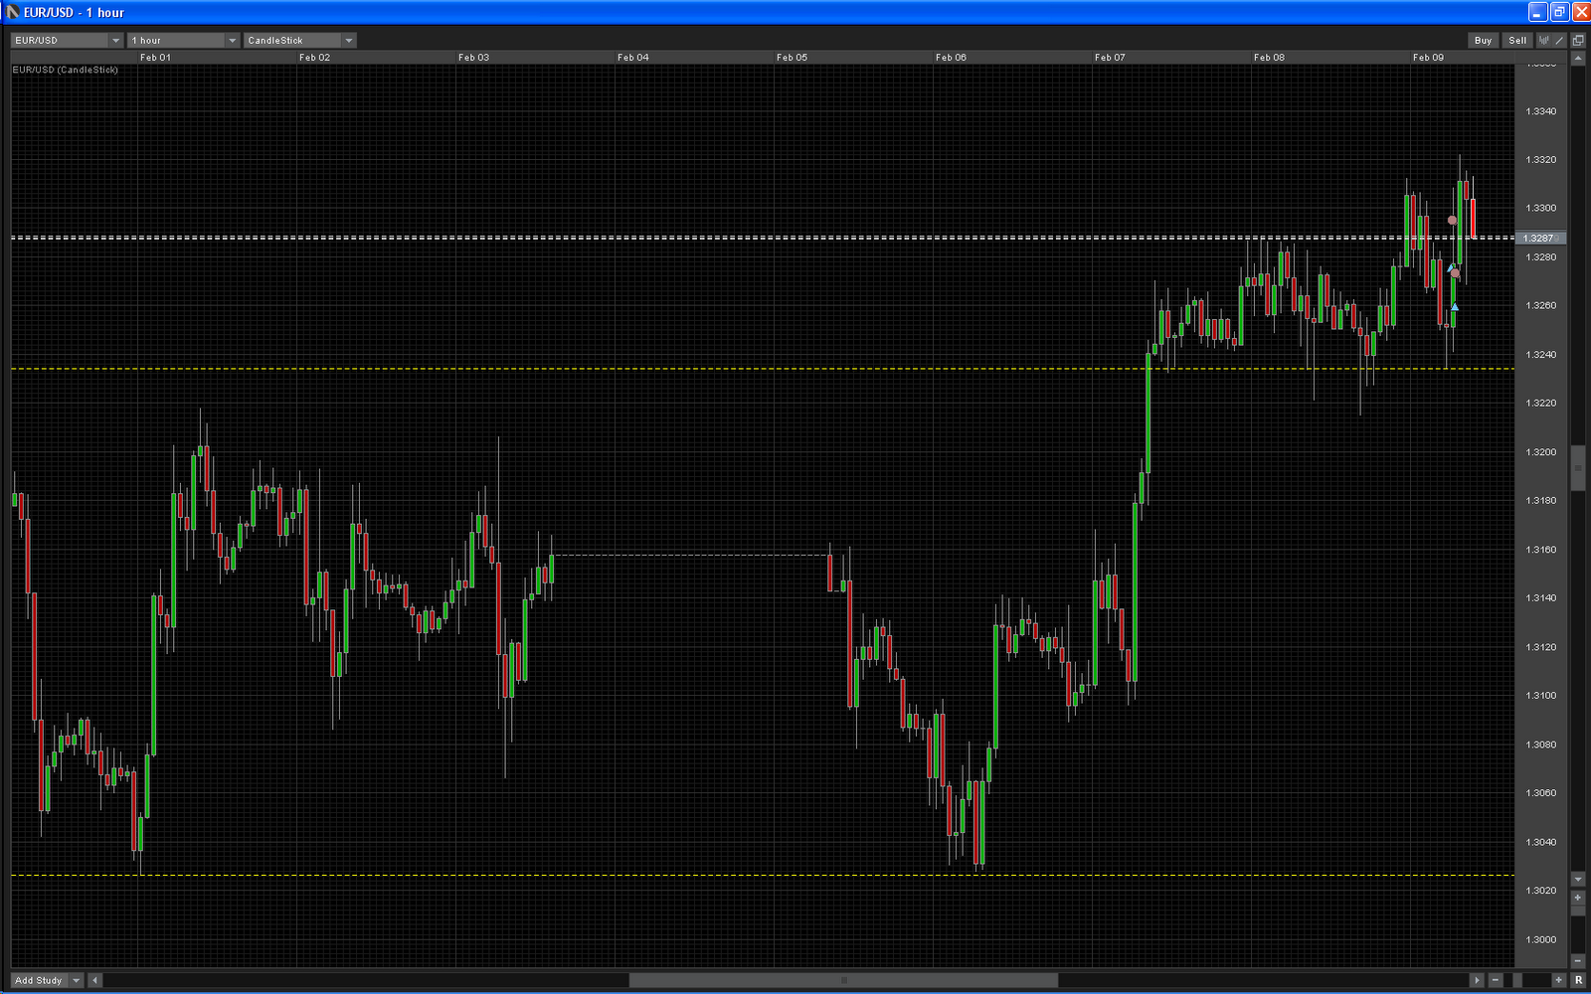The width and height of the screenshot is (1591, 994).
Task: Select the trend line drawing tool
Action: coord(1559,41)
